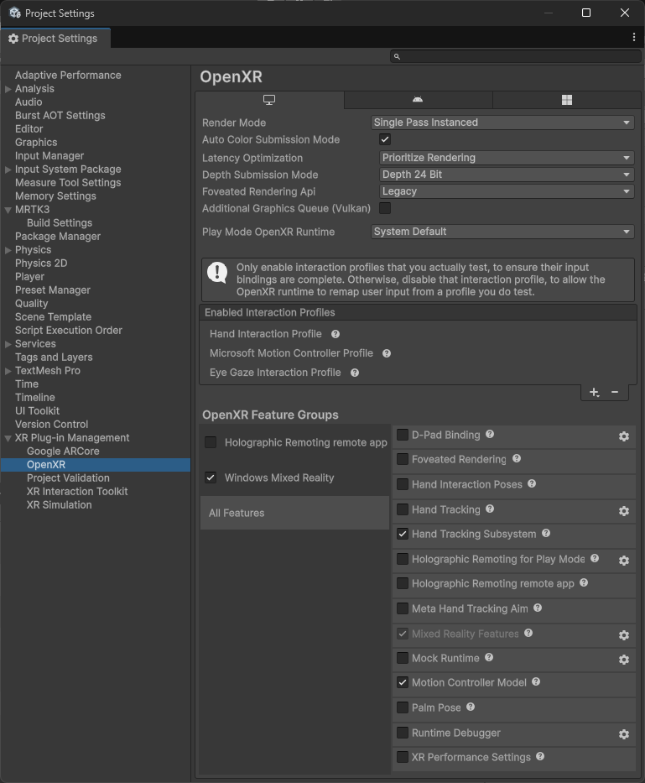Select XR Interaction Toolkit in sidebar
The image size is (645, 783).
tap(77, 492)
